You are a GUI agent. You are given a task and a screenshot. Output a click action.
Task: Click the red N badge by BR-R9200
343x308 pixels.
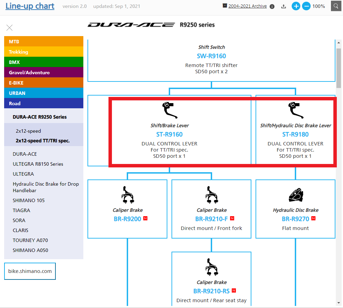(145, 218)
